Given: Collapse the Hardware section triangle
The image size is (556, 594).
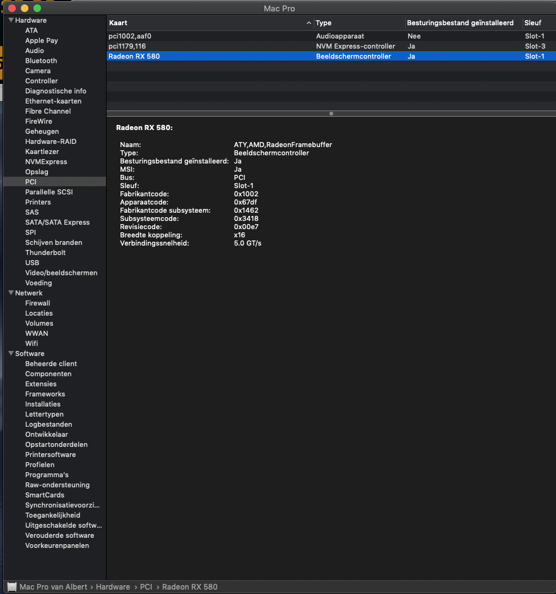Looking at the screenshot, I should pos(11,20).
